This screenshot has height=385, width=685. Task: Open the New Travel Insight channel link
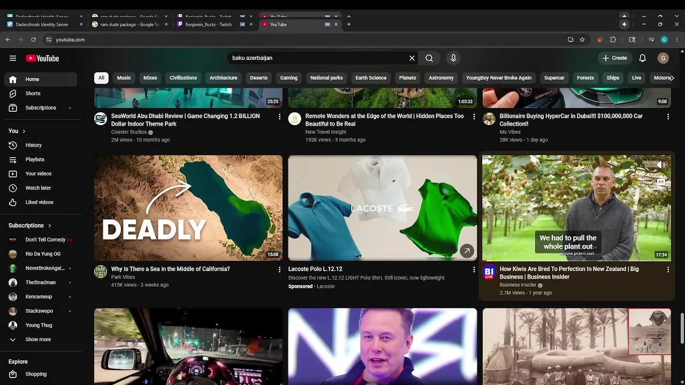(x=325, y=132)
